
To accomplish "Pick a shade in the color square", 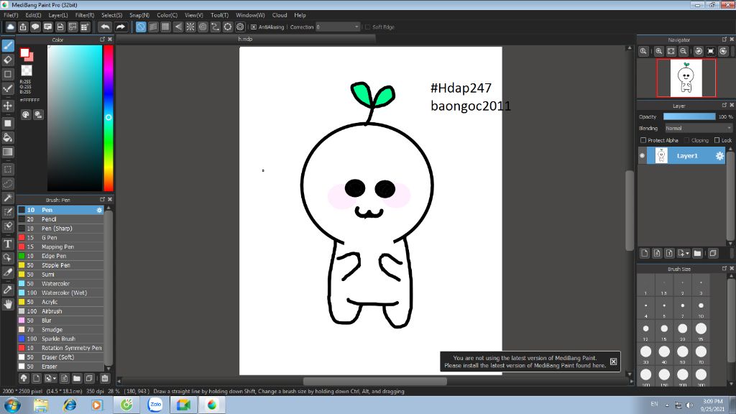I will coord(75,118).
